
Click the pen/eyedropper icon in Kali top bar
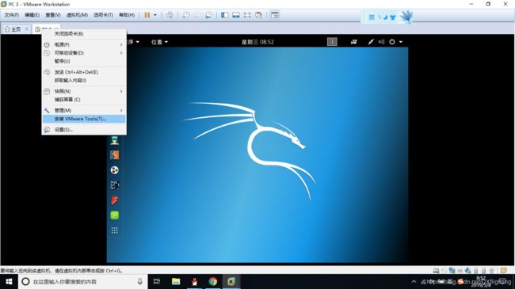coord(371,42)
